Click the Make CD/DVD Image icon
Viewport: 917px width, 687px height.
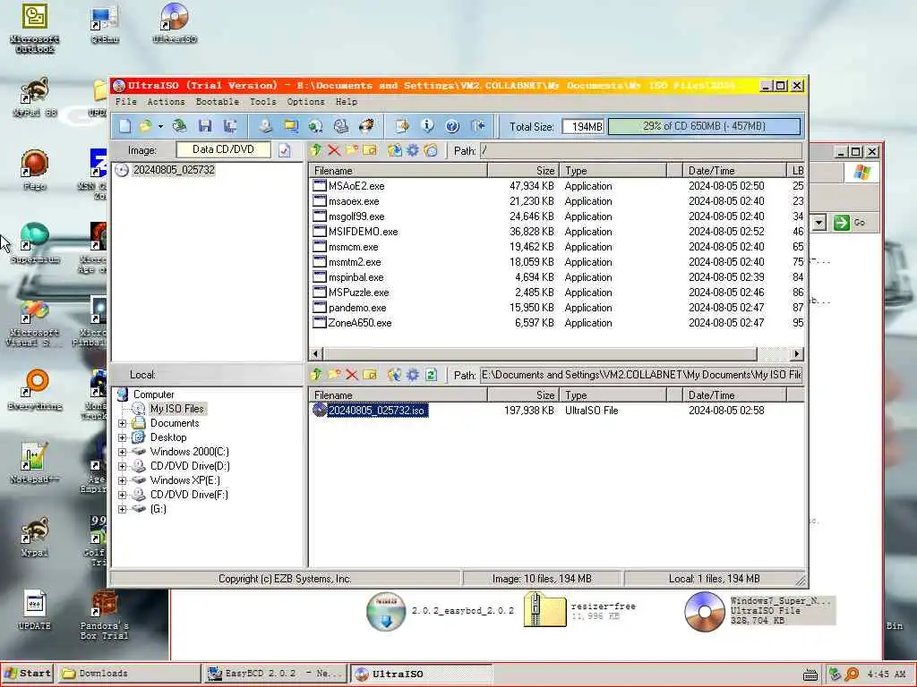(265, 125)
